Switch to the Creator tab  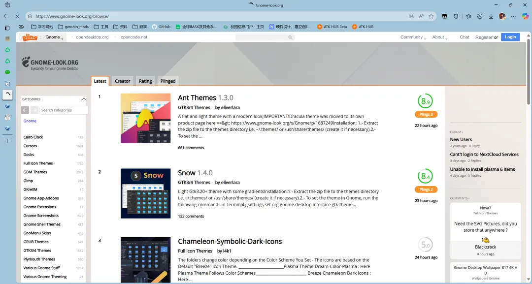click(123, 81)
